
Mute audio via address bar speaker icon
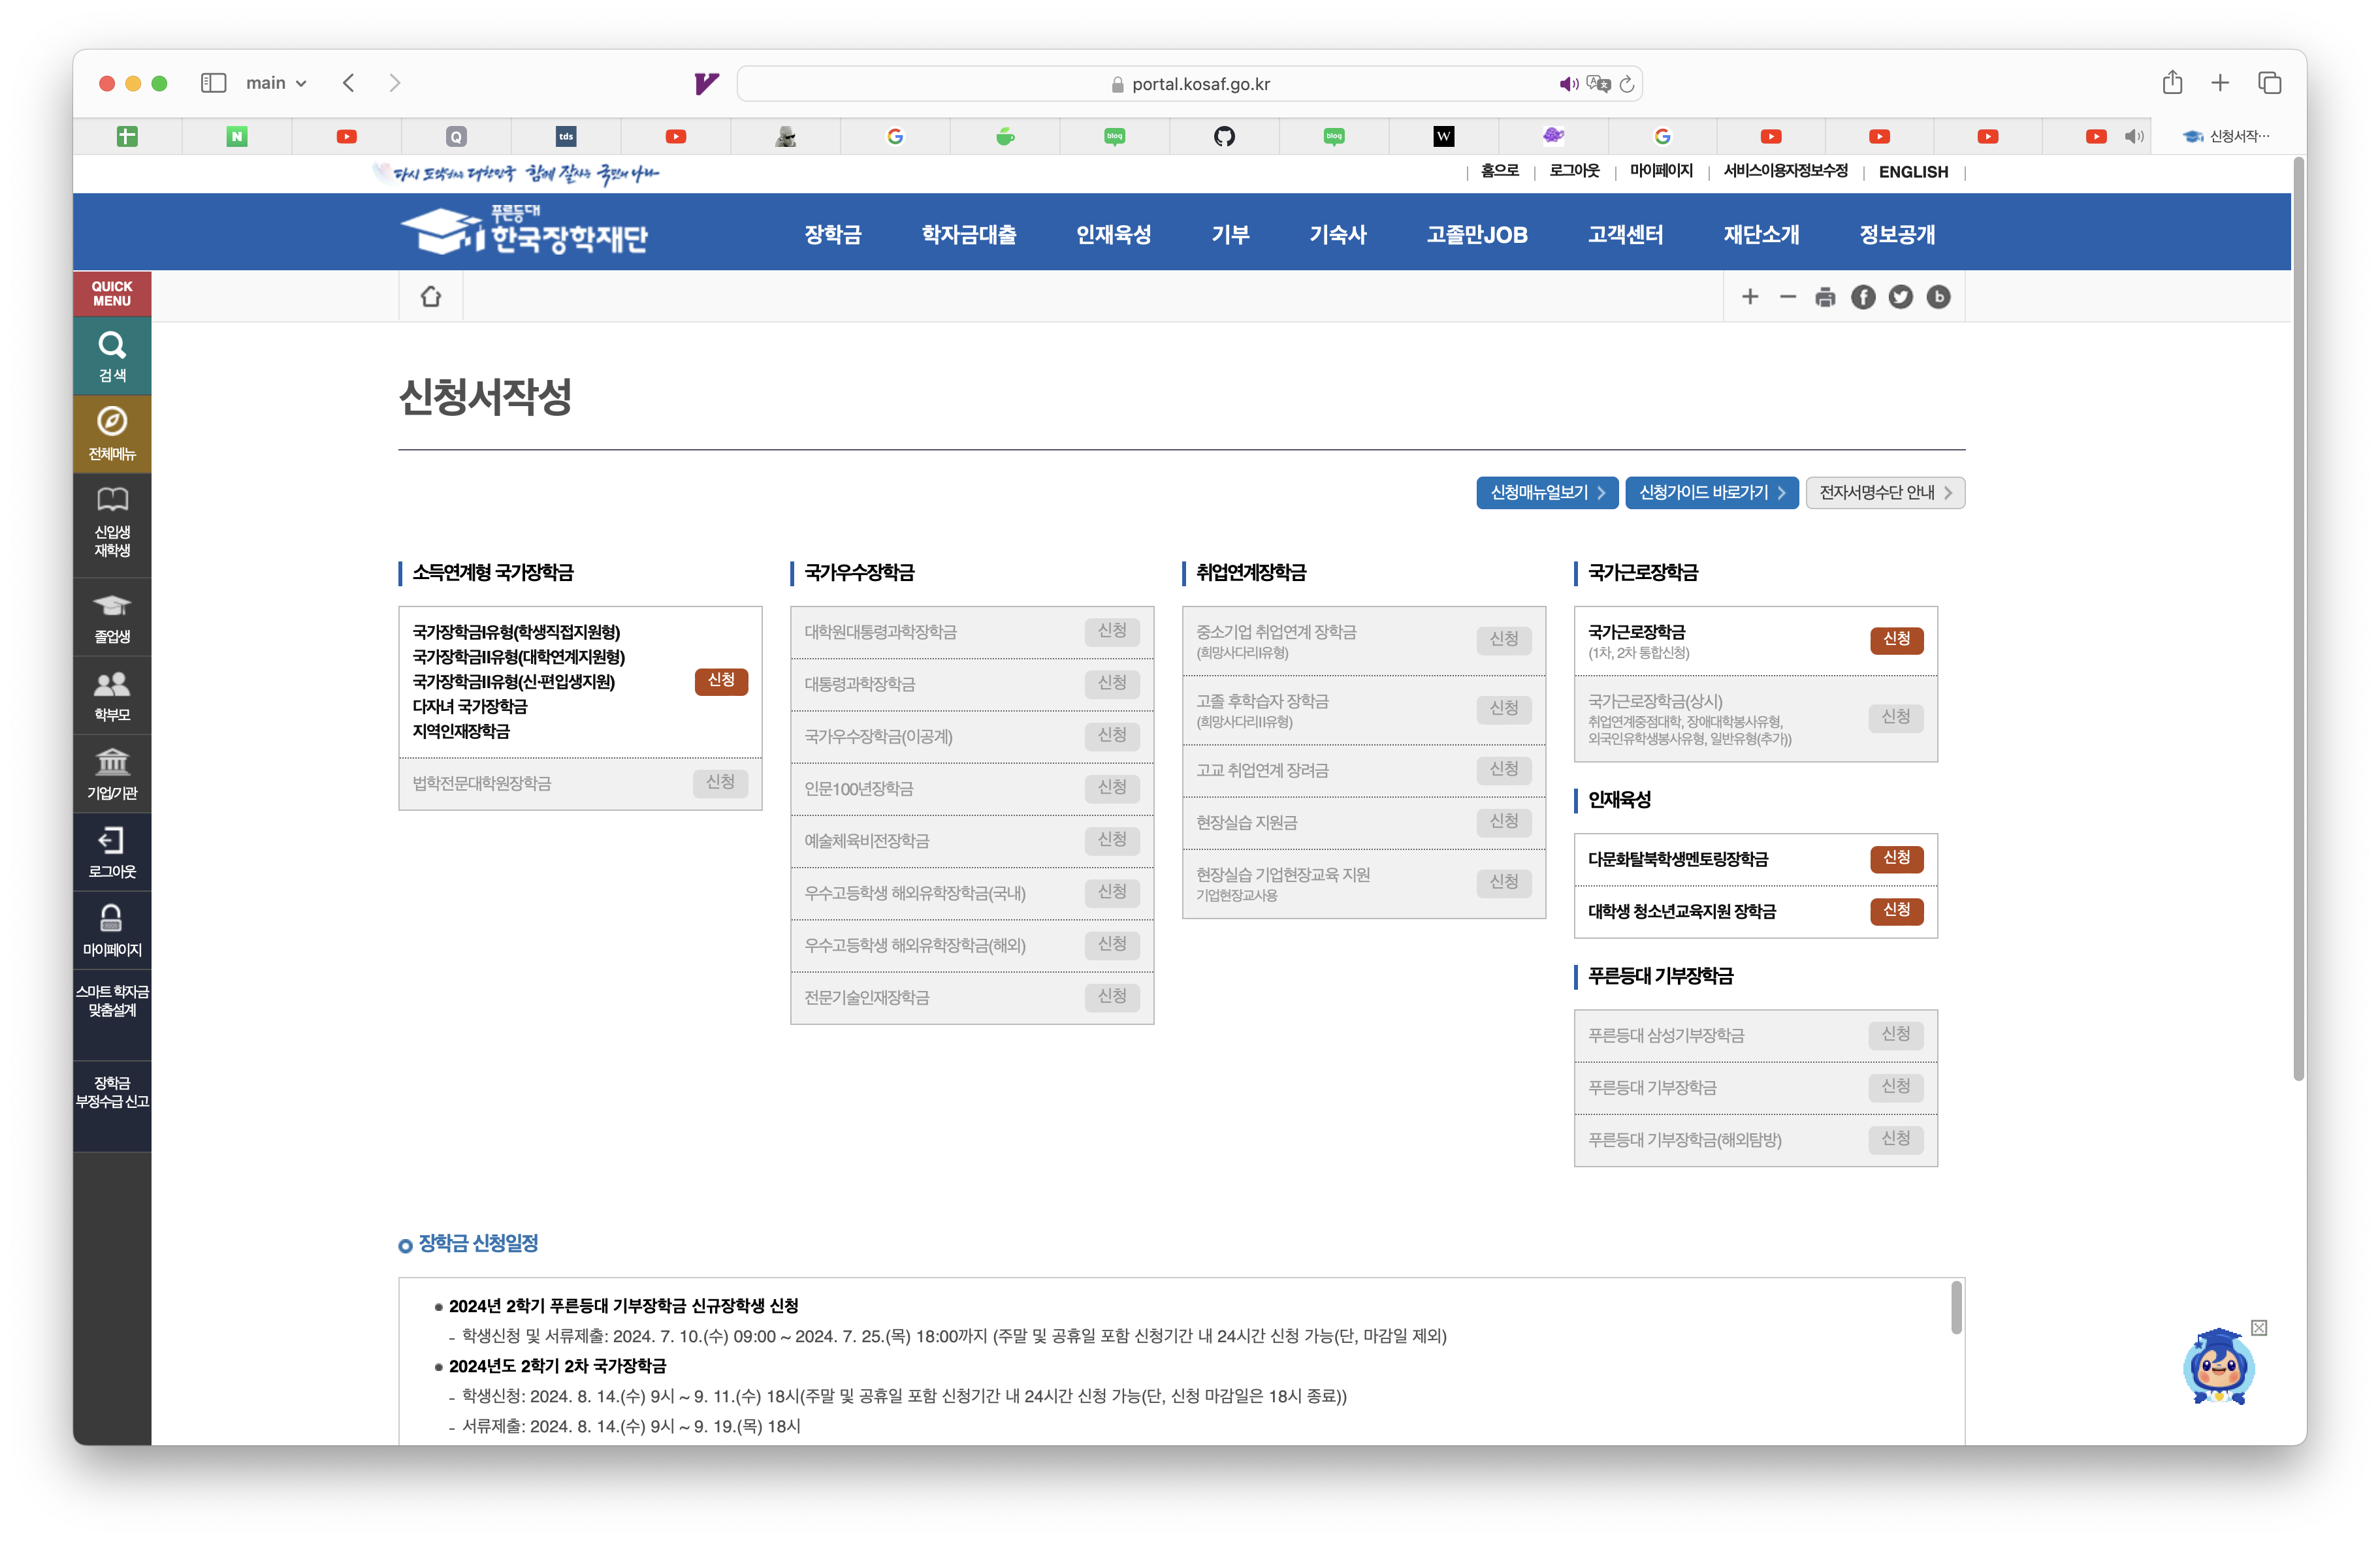[1568, 84]
